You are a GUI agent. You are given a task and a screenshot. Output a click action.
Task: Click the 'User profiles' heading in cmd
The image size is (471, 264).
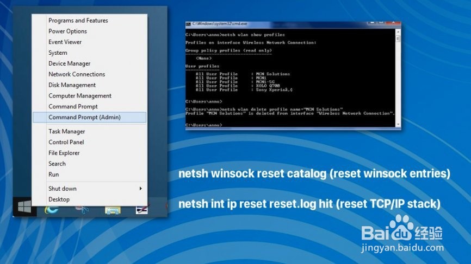click(x=202, y=66)
